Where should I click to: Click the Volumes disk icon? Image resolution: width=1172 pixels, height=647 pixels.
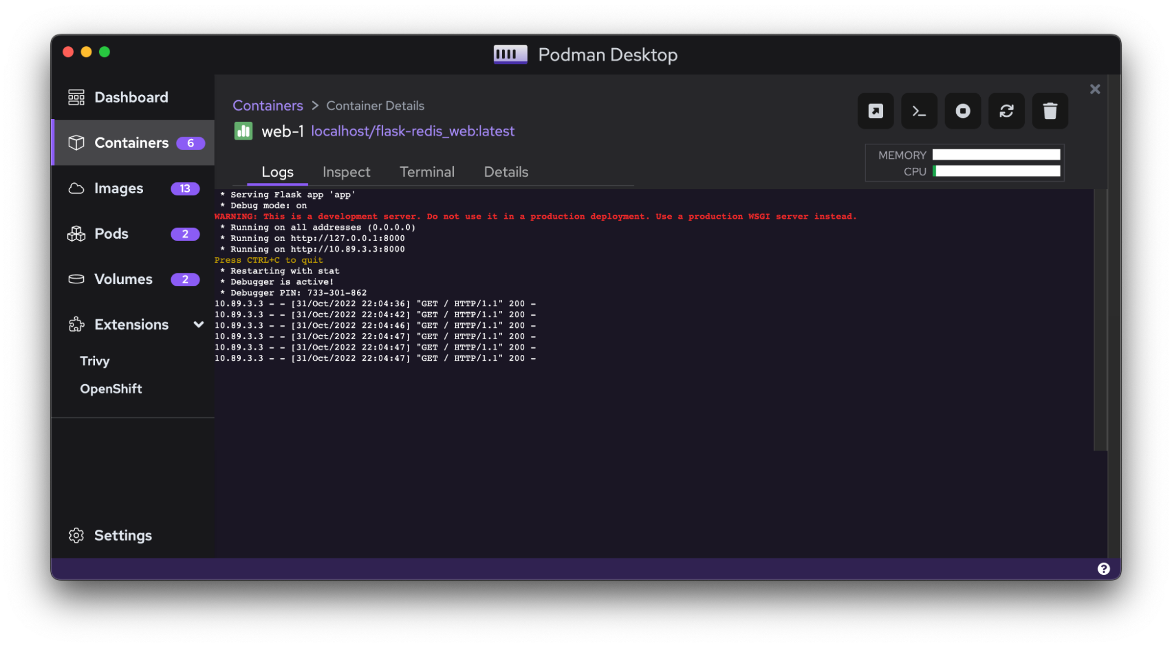(76, 279)
